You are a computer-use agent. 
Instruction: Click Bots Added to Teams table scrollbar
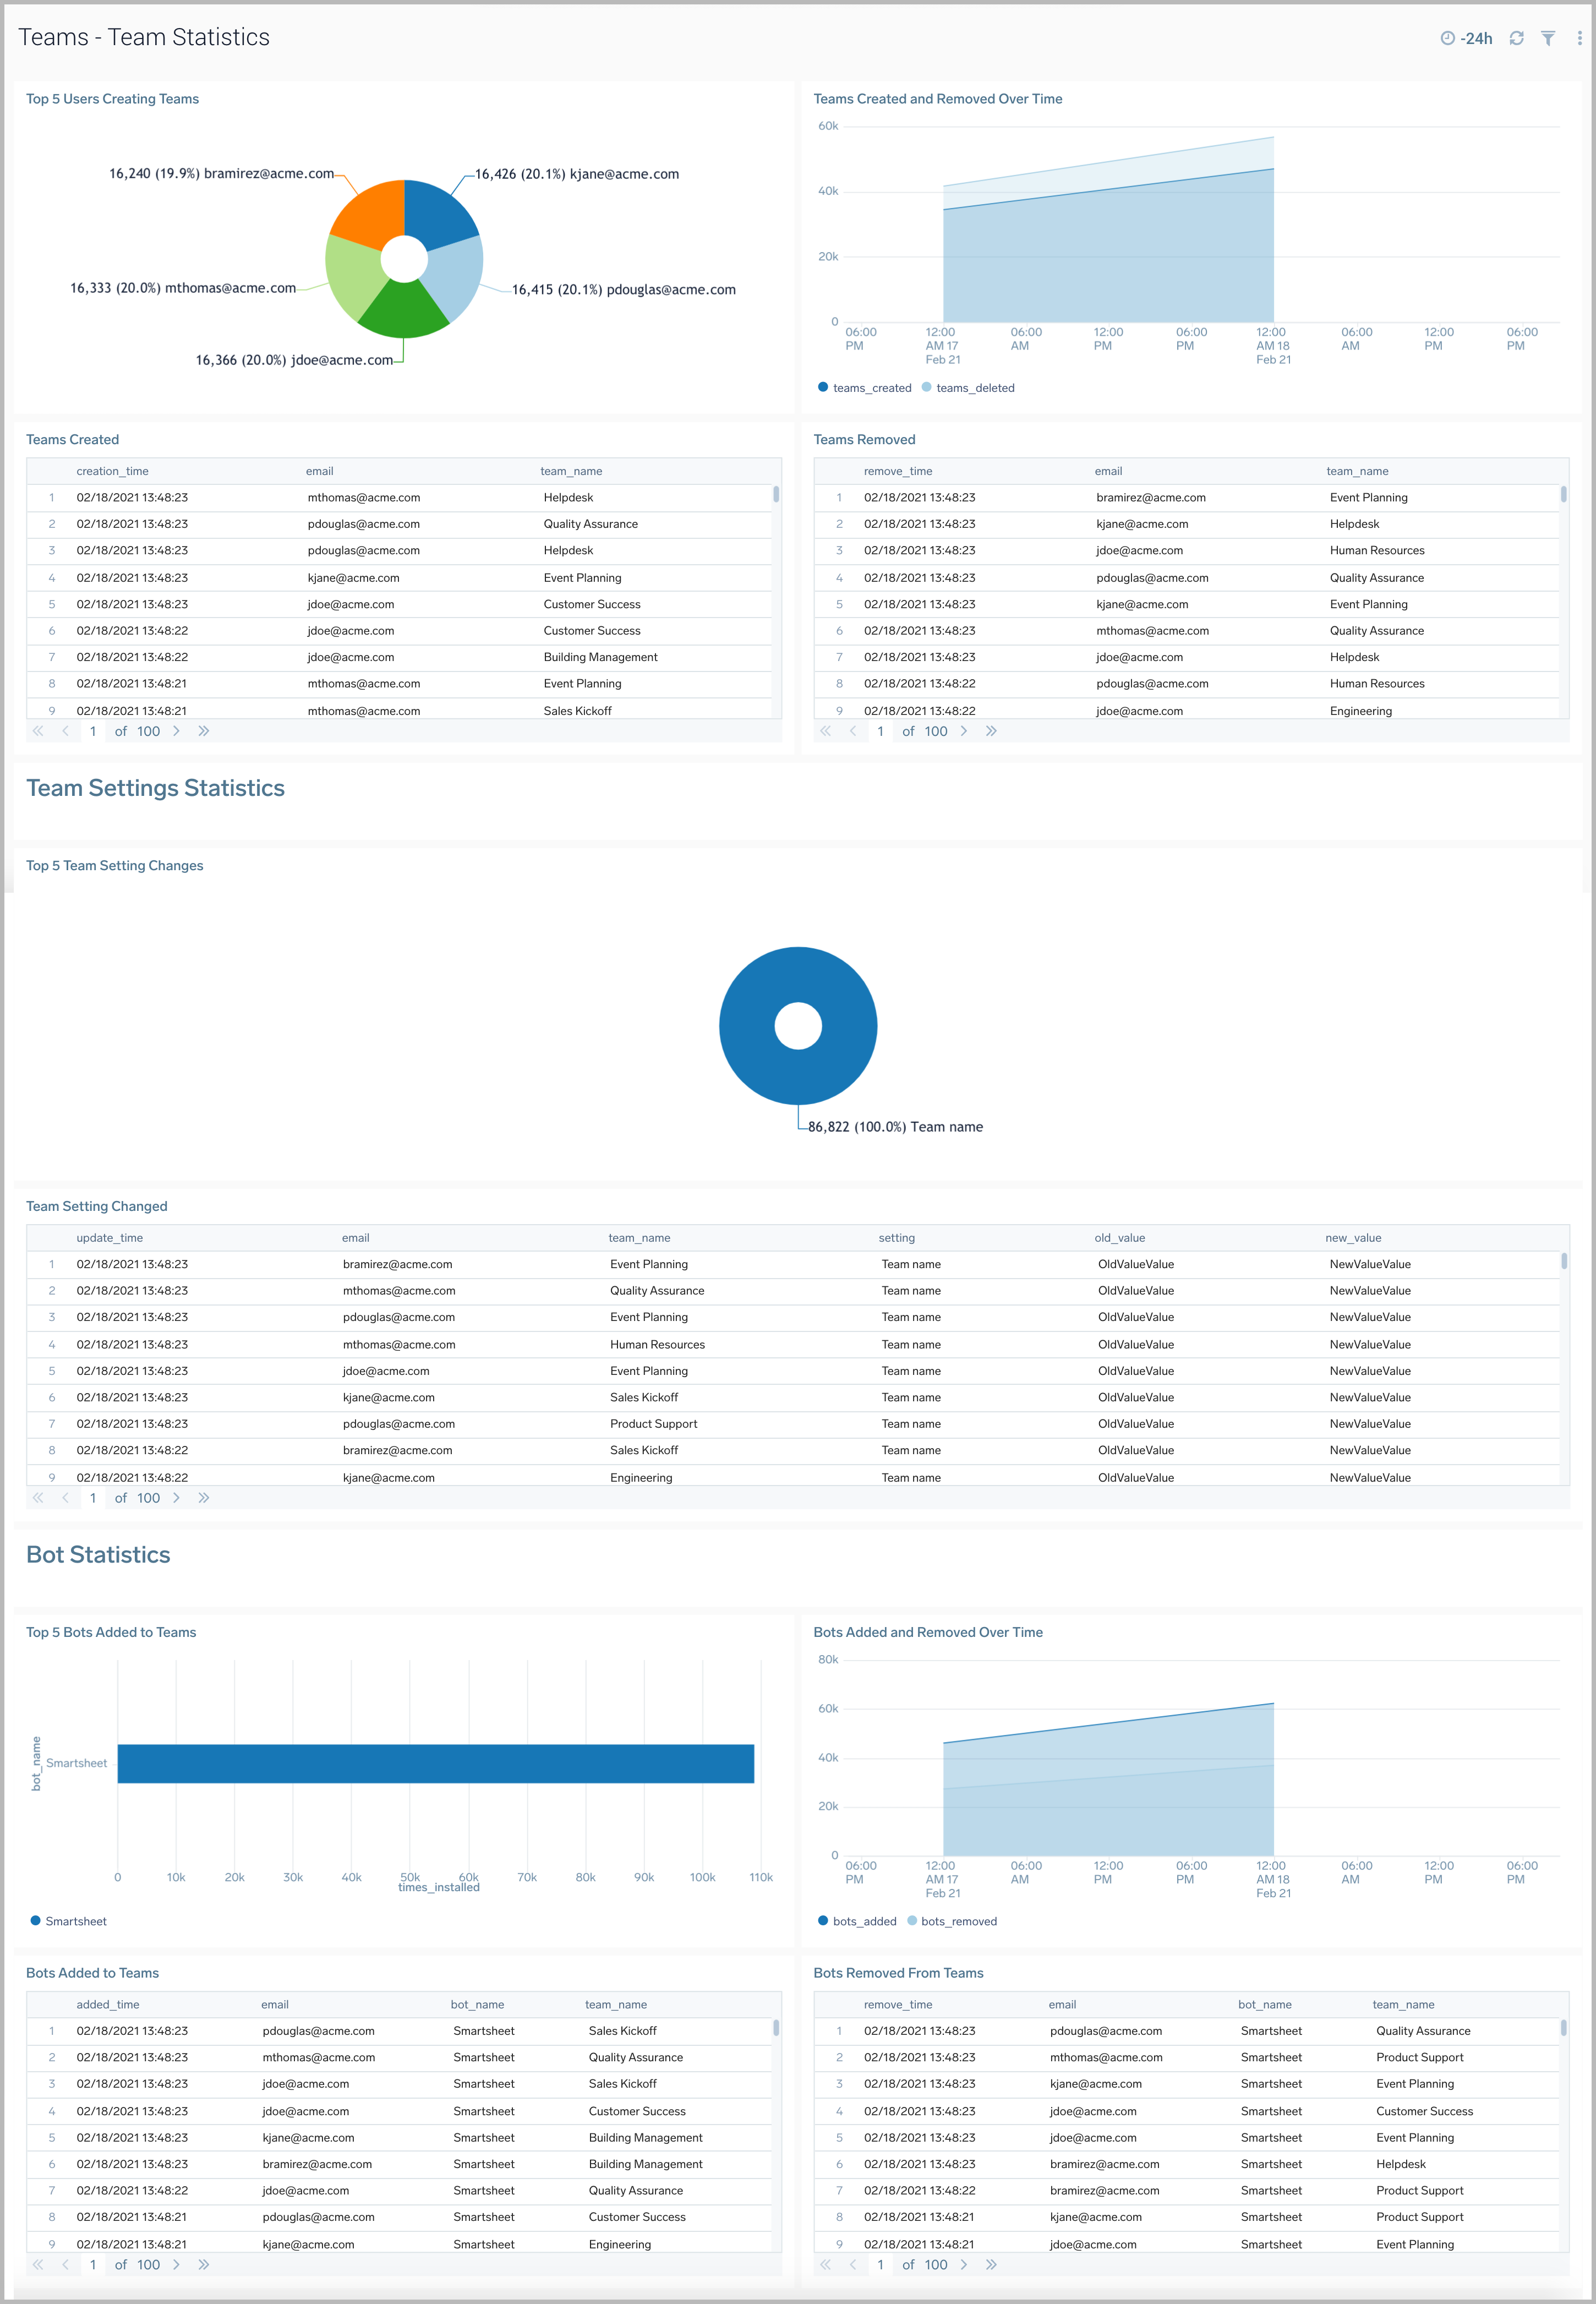click(776, 2028)
